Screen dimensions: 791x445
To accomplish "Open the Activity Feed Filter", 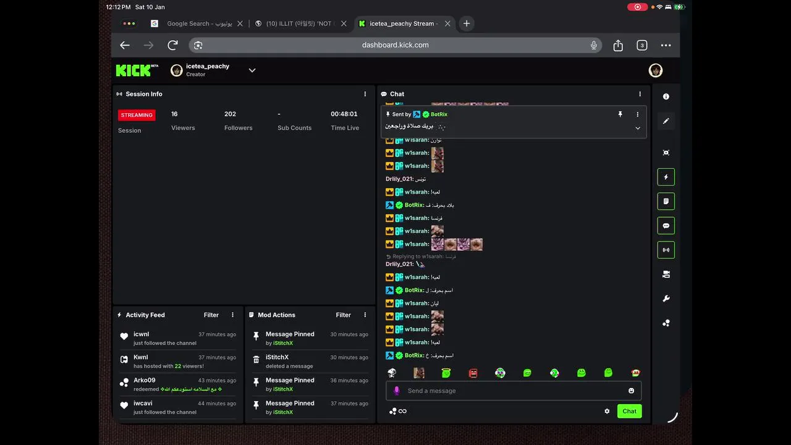I will click(211, 315).
